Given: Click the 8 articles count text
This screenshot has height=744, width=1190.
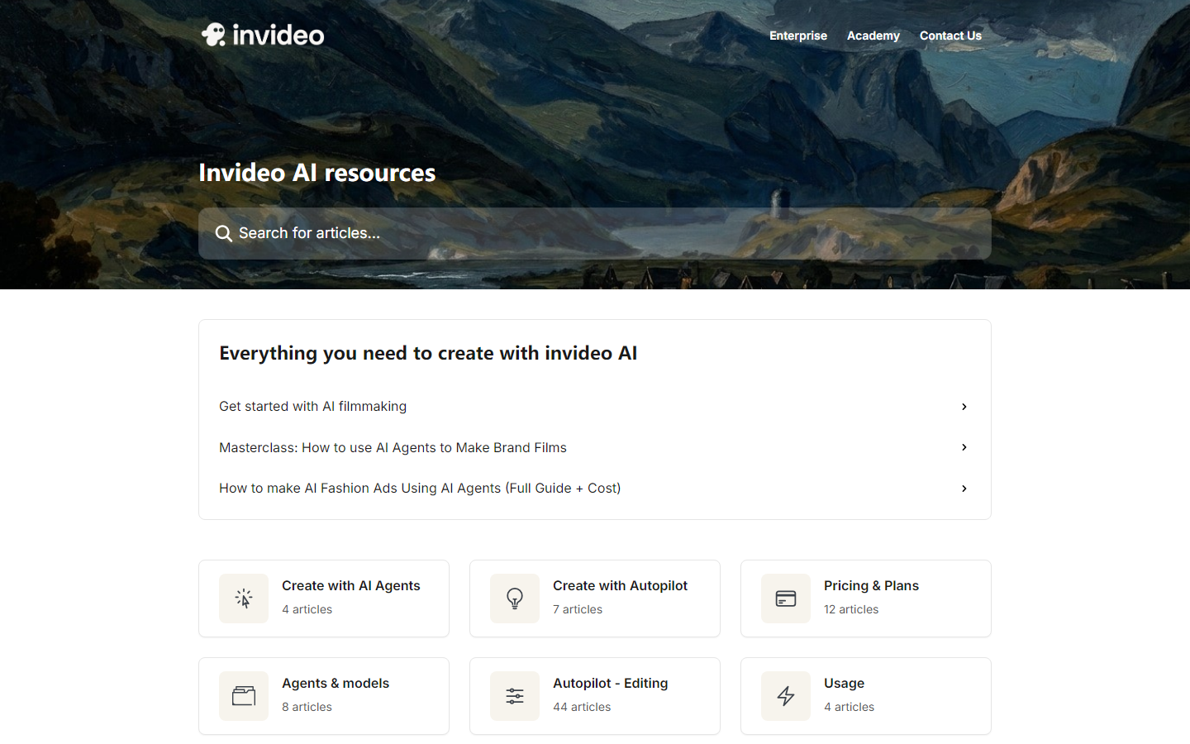Looking at the screenshot, I should 307,707.
